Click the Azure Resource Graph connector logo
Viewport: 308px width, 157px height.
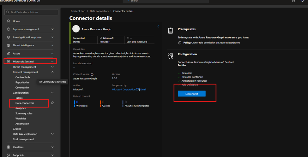click(75, 29)
